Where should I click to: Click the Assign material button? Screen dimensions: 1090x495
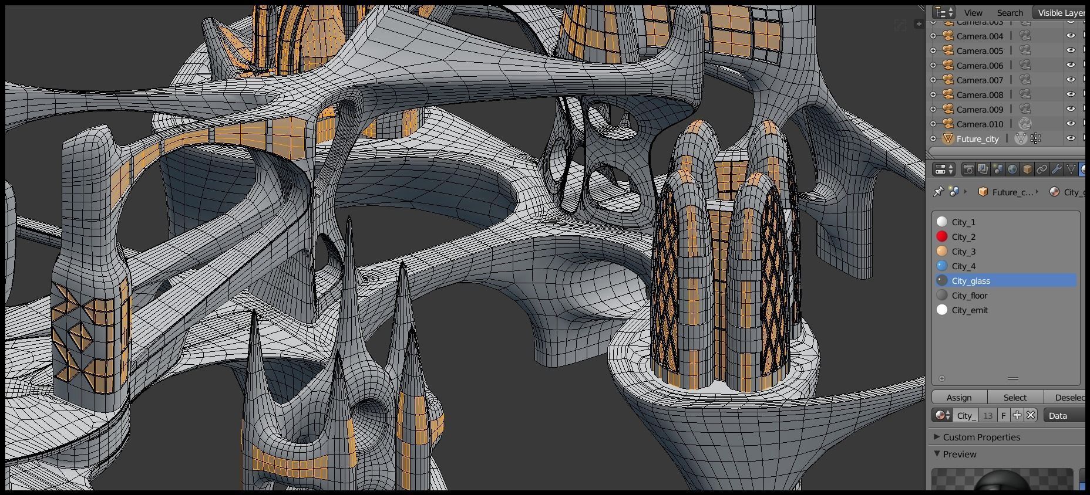[x=959, y=398]
